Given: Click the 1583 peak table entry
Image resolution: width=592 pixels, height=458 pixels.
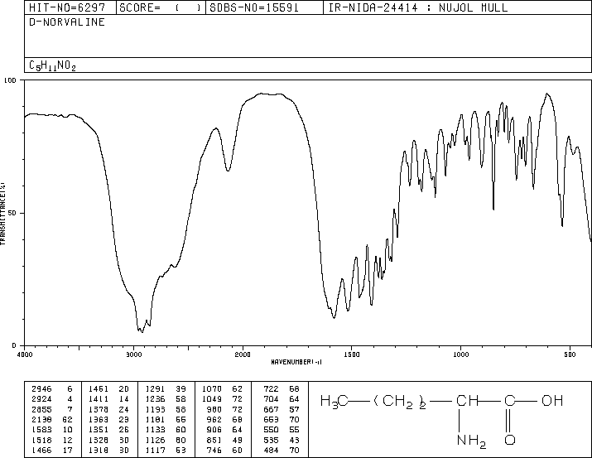Looking at the screenshot, I should tap(41, 430).
